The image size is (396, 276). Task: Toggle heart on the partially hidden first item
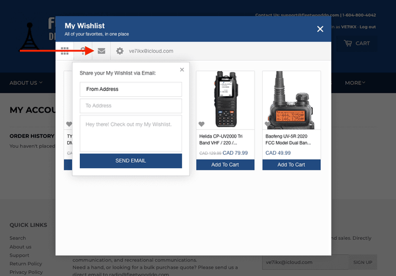pyautogui.click(x=69, y=124)
